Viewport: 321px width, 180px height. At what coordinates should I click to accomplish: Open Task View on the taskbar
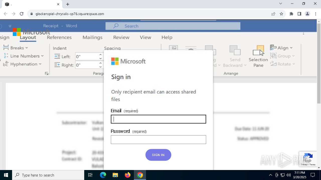[x=90, y=175]
